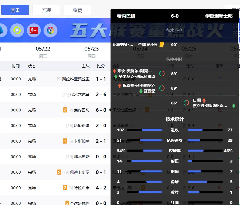Viewport: 240px width, 205px height.
Task: Click the yellow card badge beside 圣达哥林玛
Action: click(x=67, y=203)
